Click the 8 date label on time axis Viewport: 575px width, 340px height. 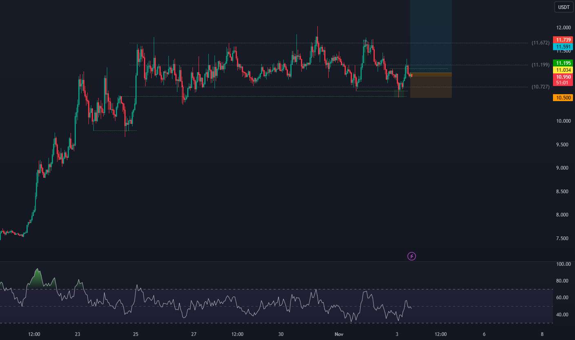click(x=542, y=334)
